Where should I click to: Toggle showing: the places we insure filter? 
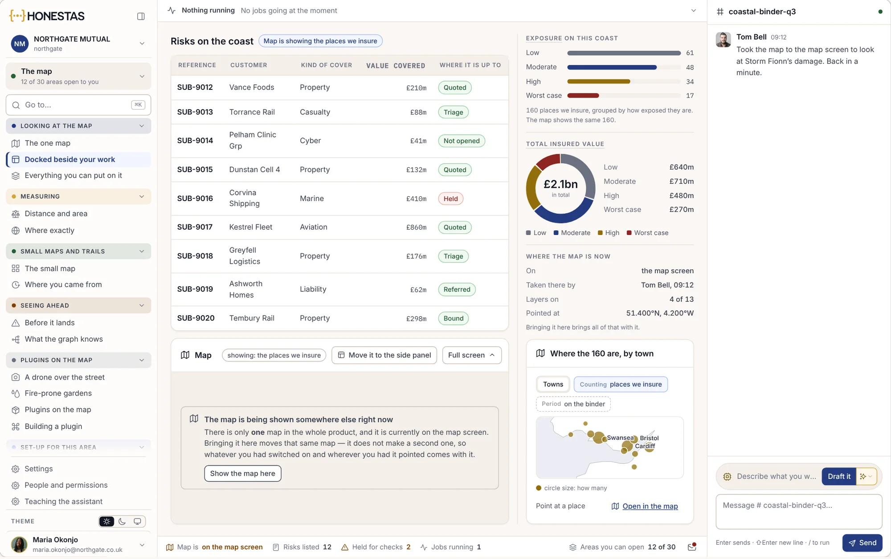click(x=274, y=355)
